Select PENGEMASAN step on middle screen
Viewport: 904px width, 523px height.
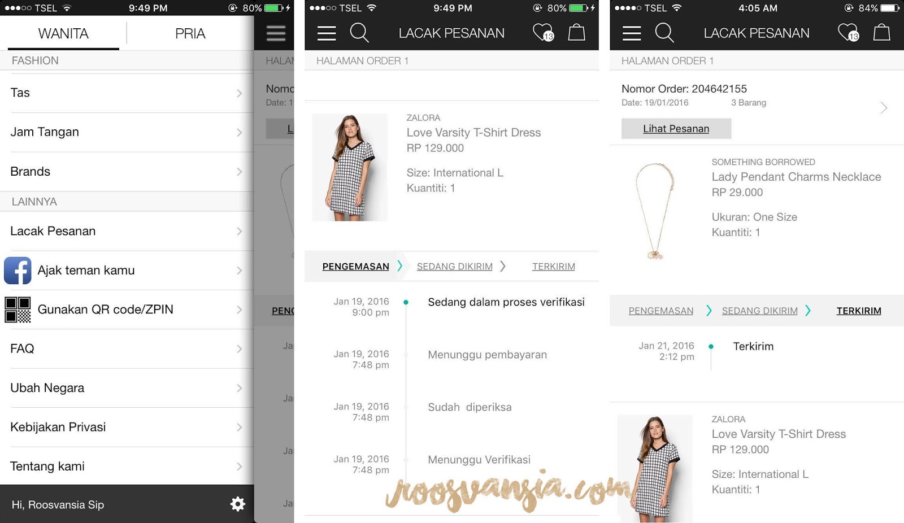pyautogui.click(x=355, y=267)
